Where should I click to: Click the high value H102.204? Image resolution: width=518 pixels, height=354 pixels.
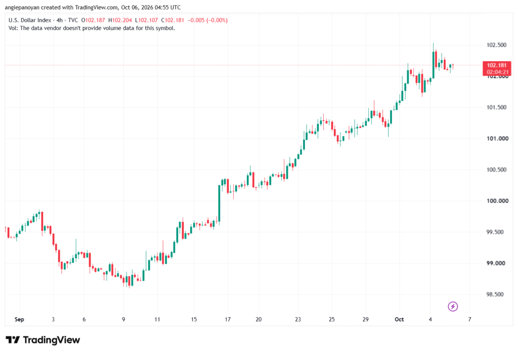coord(120,20)
